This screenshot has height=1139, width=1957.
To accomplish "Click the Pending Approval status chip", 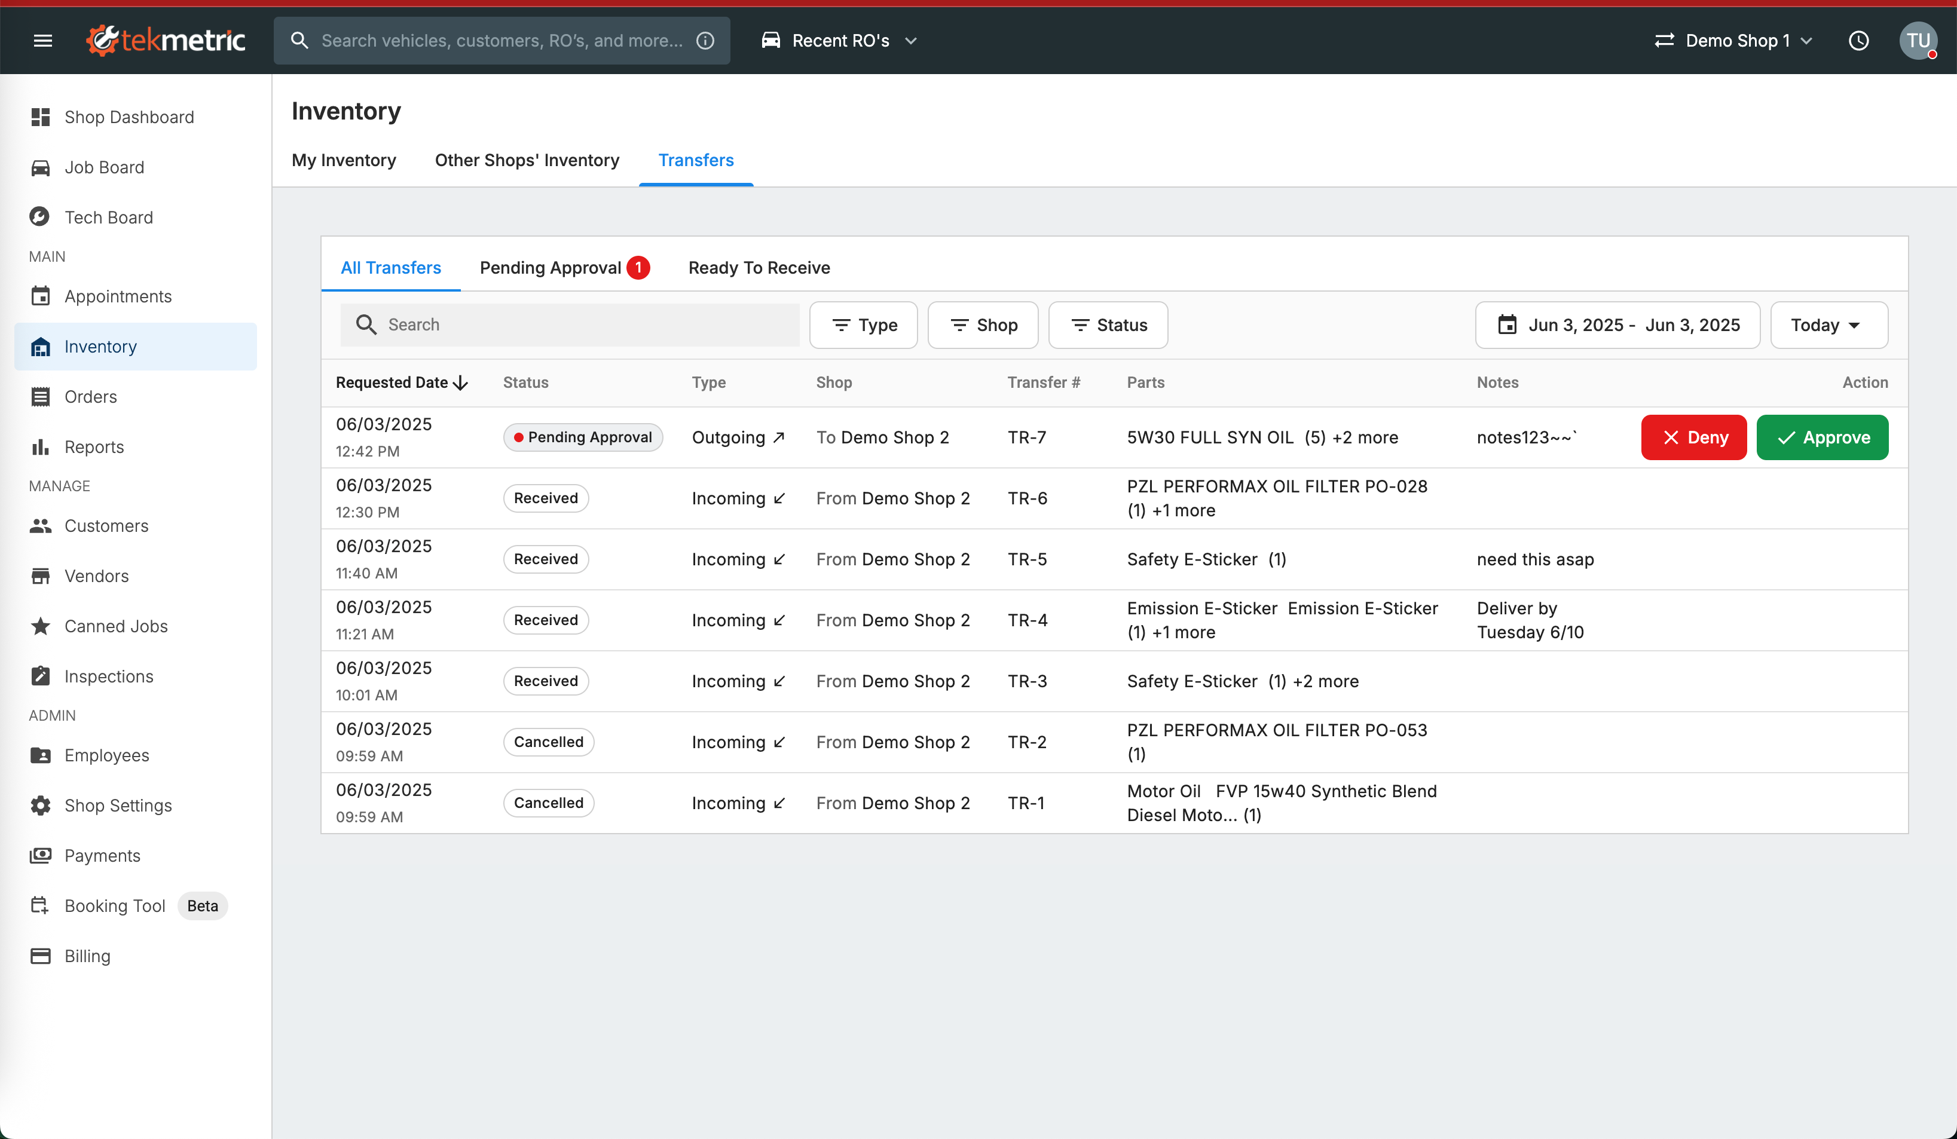I will click(583, 437).
